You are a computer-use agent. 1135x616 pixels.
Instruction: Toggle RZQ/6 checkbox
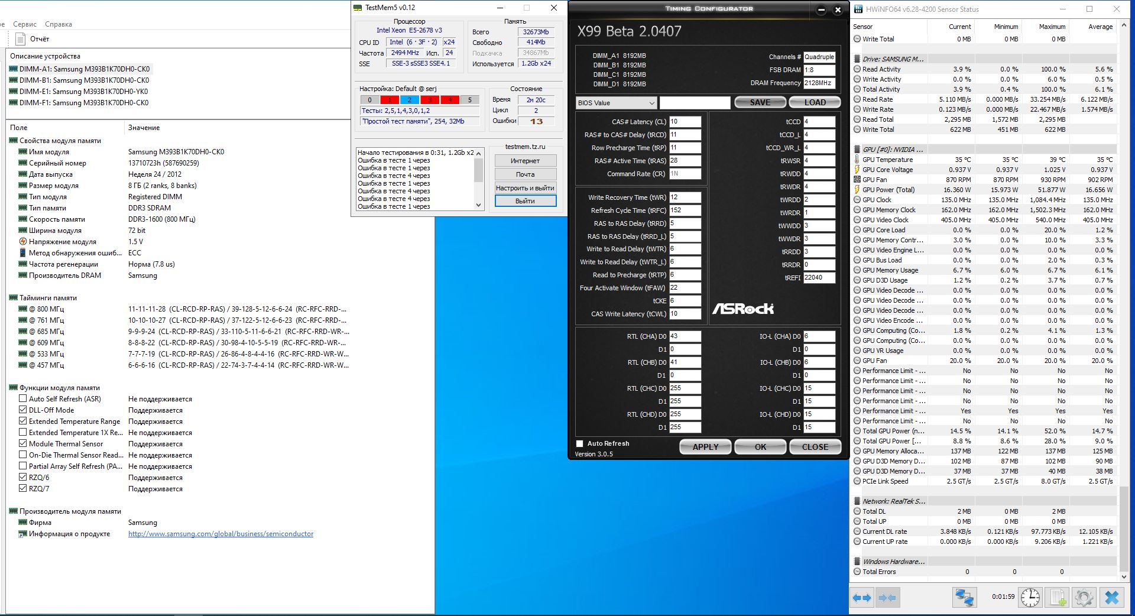point(23,478)
